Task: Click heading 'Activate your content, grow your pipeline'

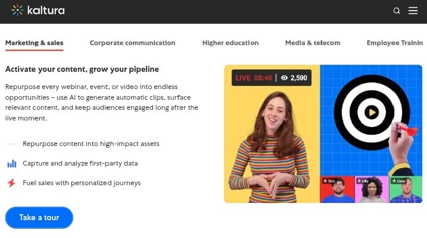Action: click(x=82, y=69)
